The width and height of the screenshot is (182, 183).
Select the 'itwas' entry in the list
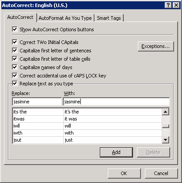pyautogui.click(x=87, y=119)
